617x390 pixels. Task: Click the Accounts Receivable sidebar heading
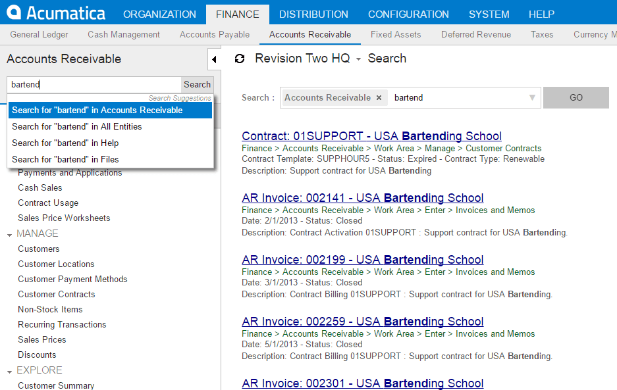[64, 59]
